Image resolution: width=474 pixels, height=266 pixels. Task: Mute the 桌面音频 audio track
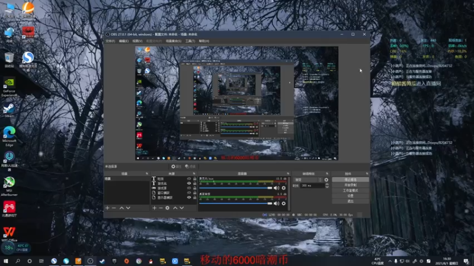pyautogui.click(x=276, y=203)
